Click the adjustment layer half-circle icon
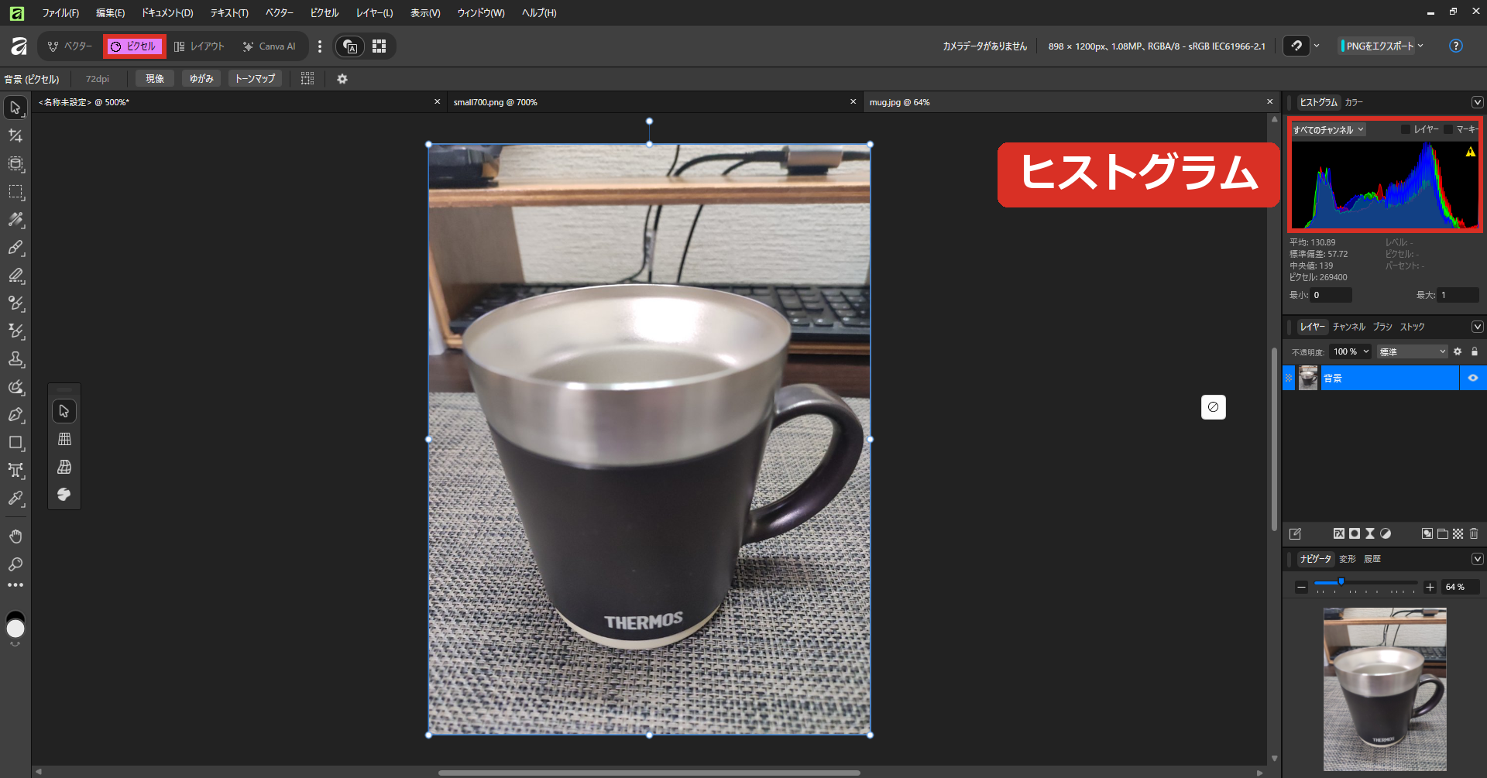Viewport: 1487px width, 778px height. click(1386, 533)
